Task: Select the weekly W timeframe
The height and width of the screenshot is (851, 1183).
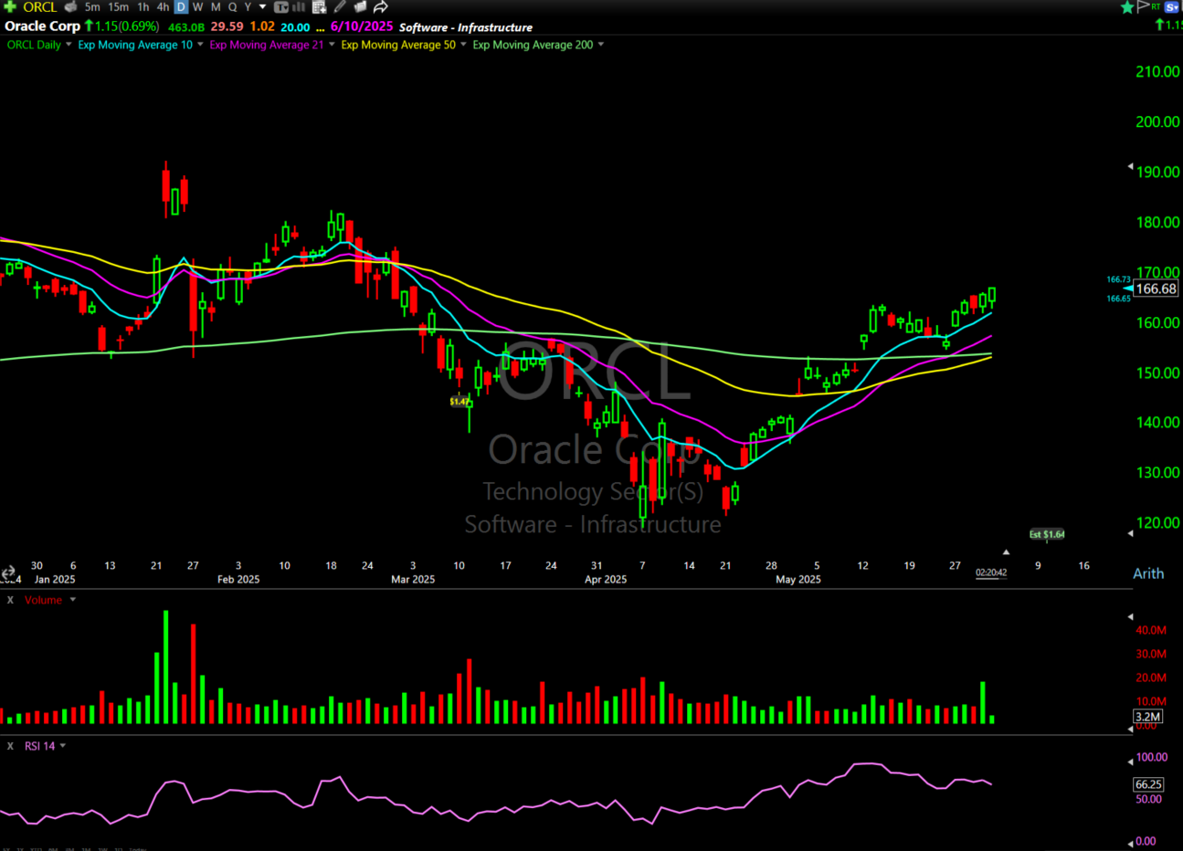Action: pyautogui.click(x=198, y=6)
